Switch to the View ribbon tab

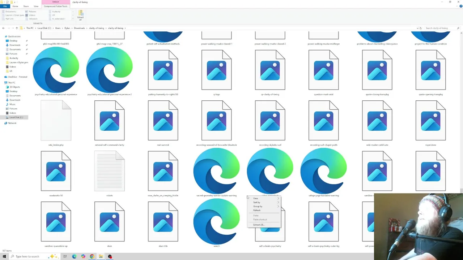click(x=36, y=6)
